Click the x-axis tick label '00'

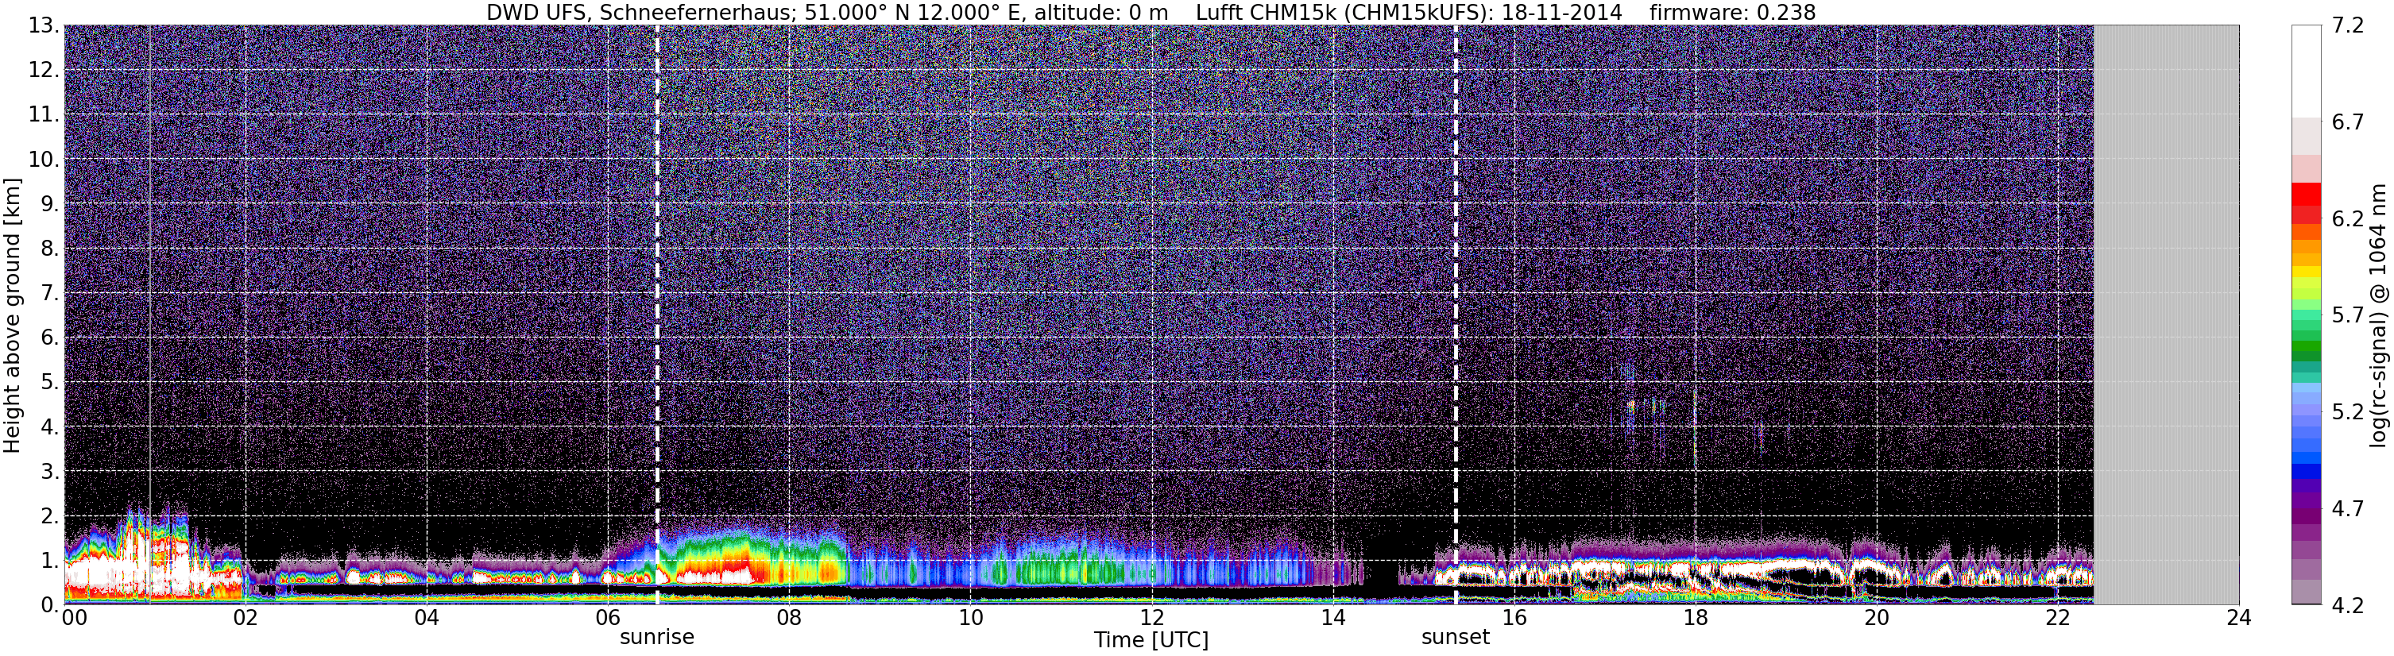[x=73, y=618]
